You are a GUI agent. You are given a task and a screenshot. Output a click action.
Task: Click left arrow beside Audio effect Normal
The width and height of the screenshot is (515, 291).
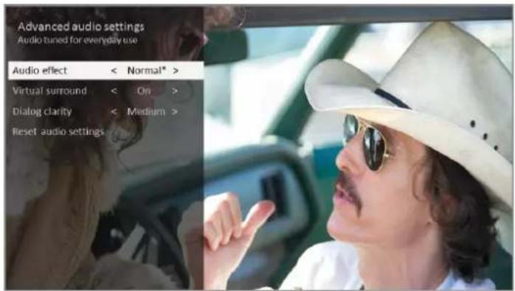pos(114,71)
